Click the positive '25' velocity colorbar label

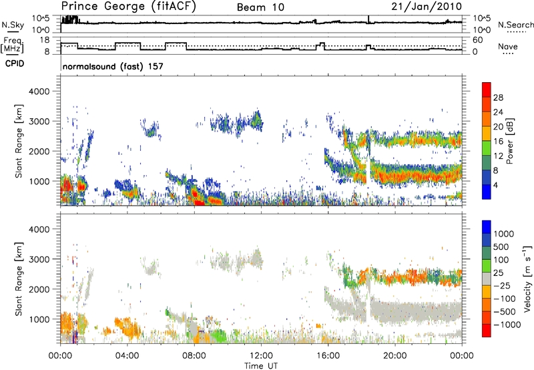coord(499,272)
